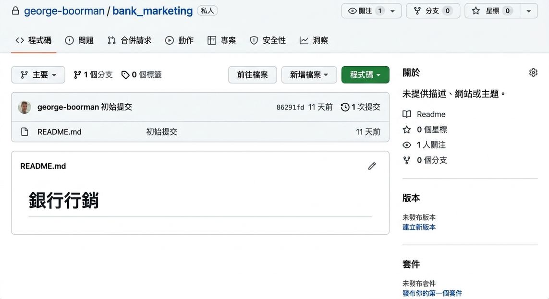Open george-boorman owner profile link
Image resolution: width=549 pixels, height=299 pixels.
pos(64,11)
